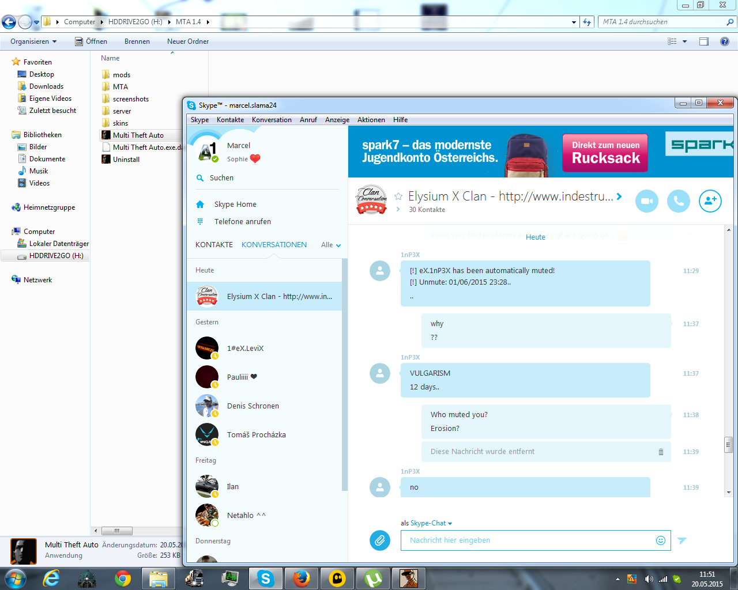Open the Konversation menu

[x=272, y=120]
